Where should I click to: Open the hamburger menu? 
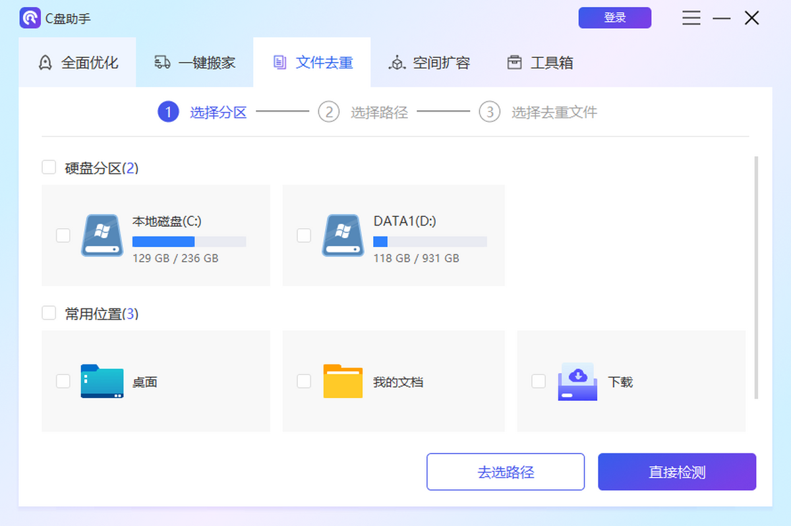691,18
